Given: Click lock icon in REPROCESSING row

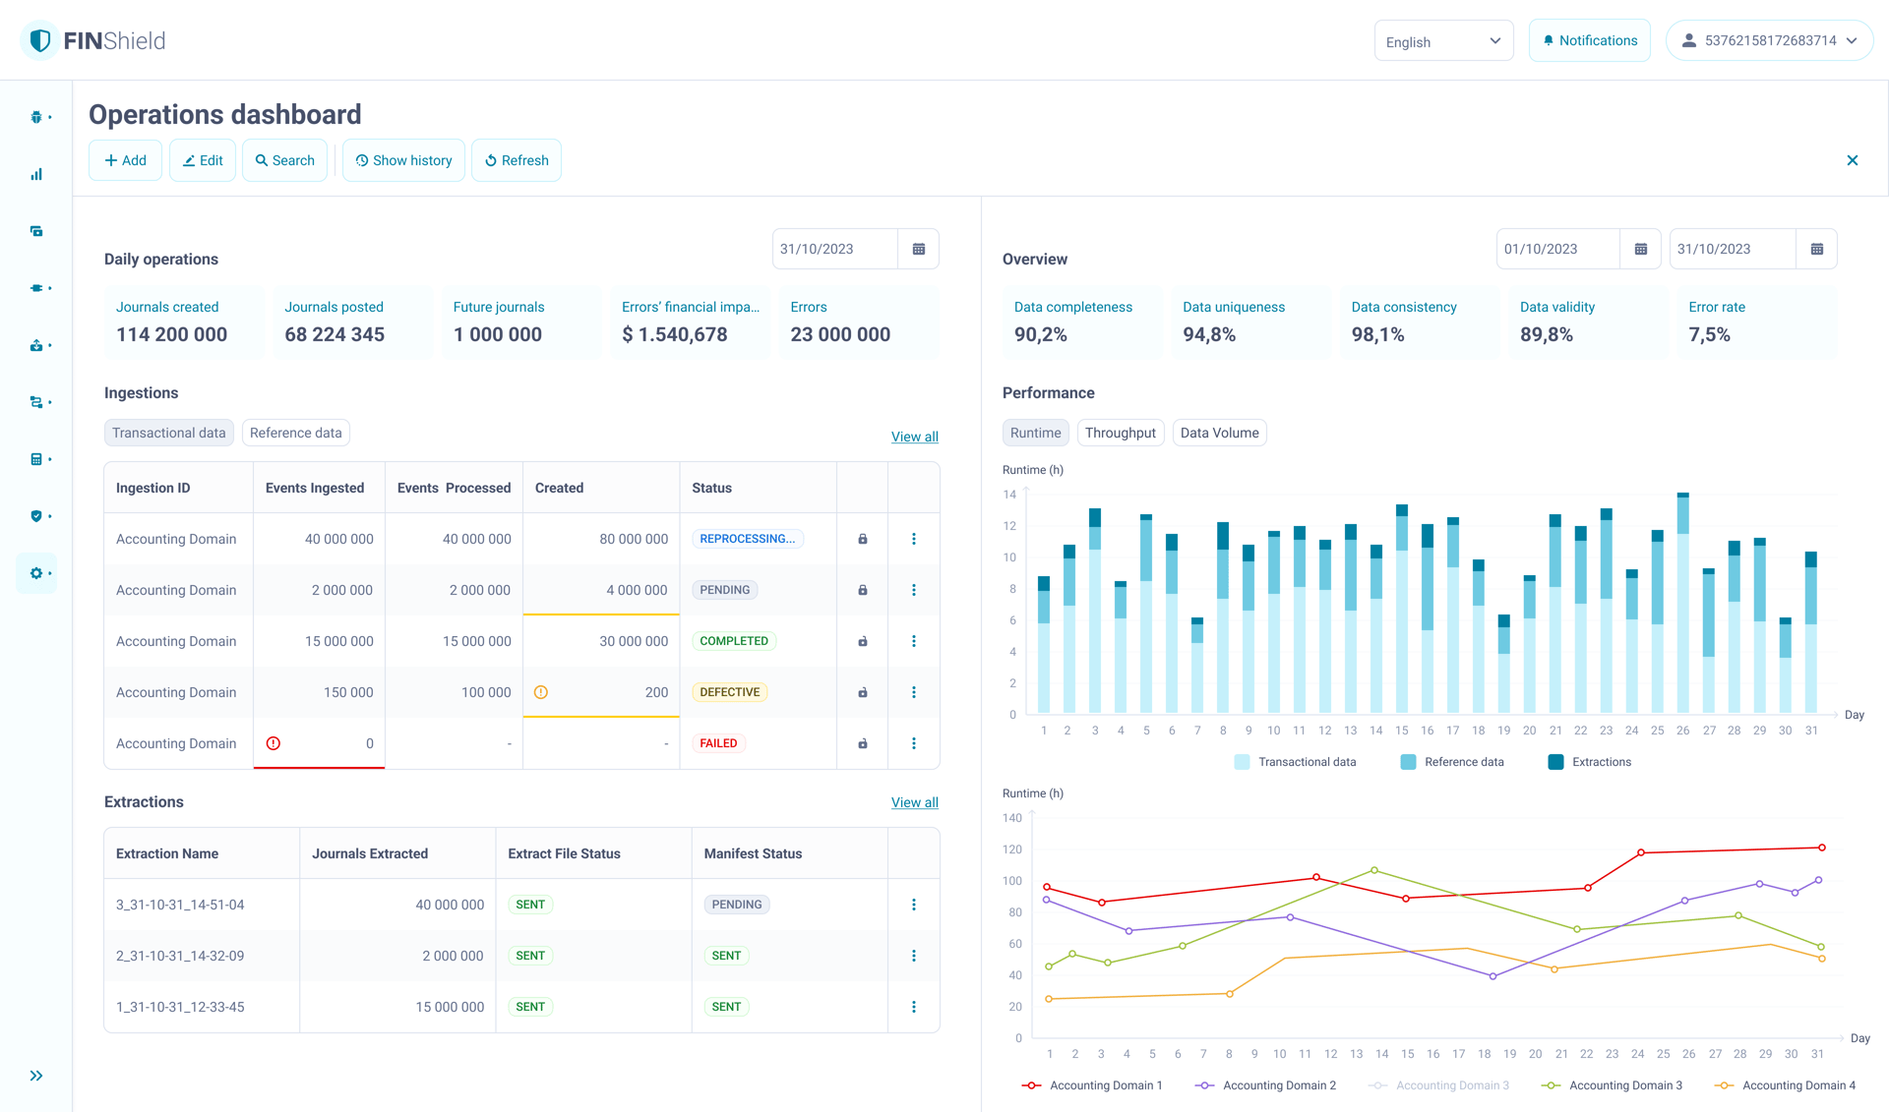Looking at the screenshot, I should click(x=863, y=539).
